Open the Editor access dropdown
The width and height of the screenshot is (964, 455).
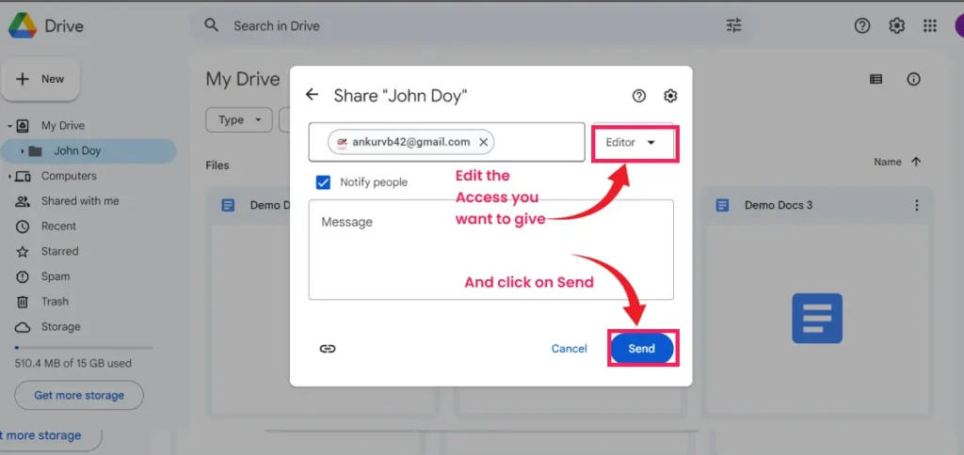click(x=632, y=143)
